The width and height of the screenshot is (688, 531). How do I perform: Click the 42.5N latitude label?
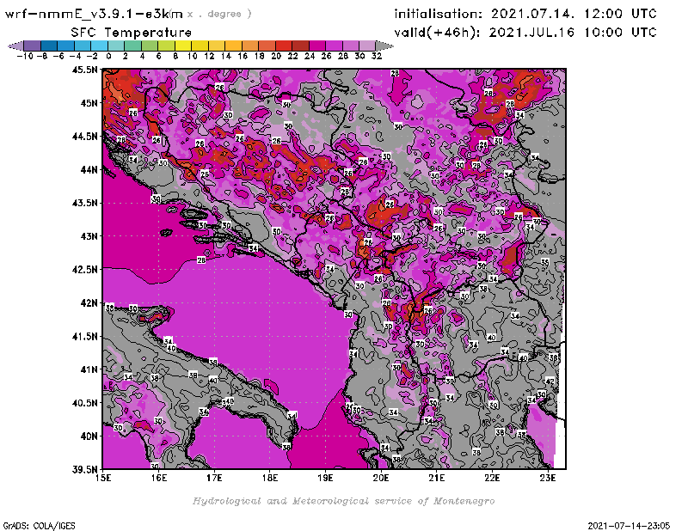tap(84, 270)
